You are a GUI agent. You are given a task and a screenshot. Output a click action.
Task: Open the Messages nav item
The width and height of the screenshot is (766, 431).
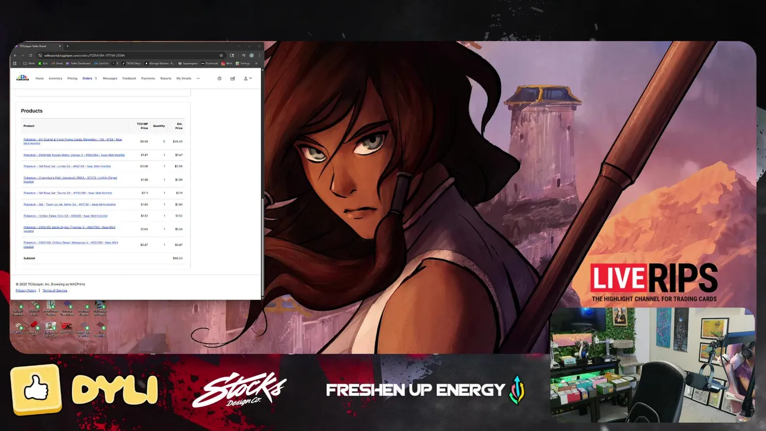110,78
